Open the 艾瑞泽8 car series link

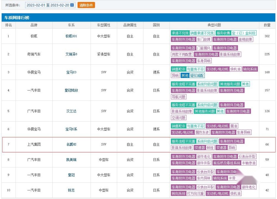[71, 54]
